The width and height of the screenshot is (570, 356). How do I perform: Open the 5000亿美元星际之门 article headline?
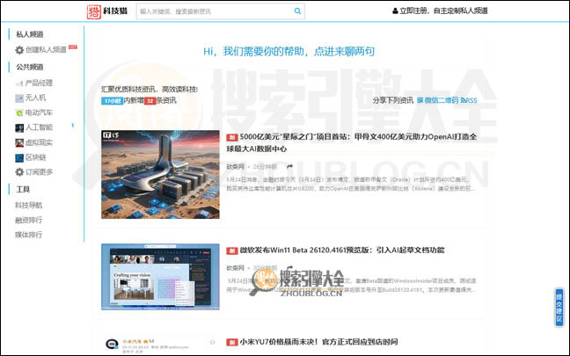pos(351,142)
